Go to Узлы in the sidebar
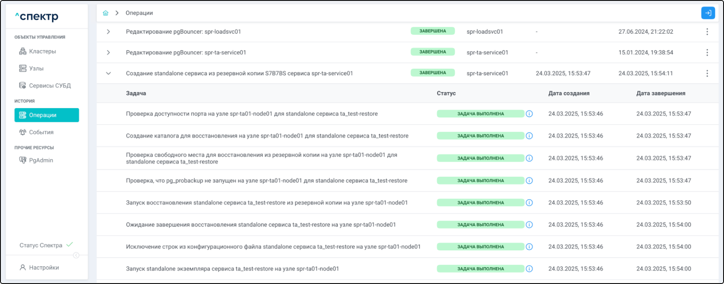This screenshot has width=724, height=284. coord(36,68)
